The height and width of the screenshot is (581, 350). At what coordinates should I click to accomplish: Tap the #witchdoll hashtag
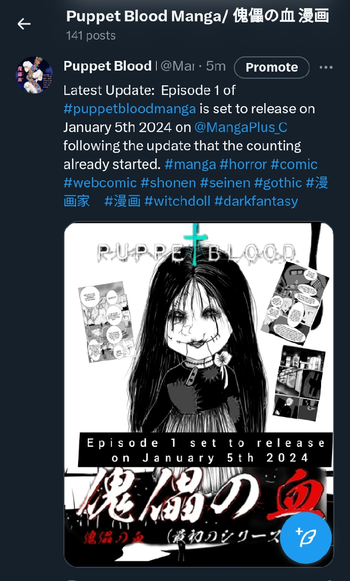[x=177, y=201]
